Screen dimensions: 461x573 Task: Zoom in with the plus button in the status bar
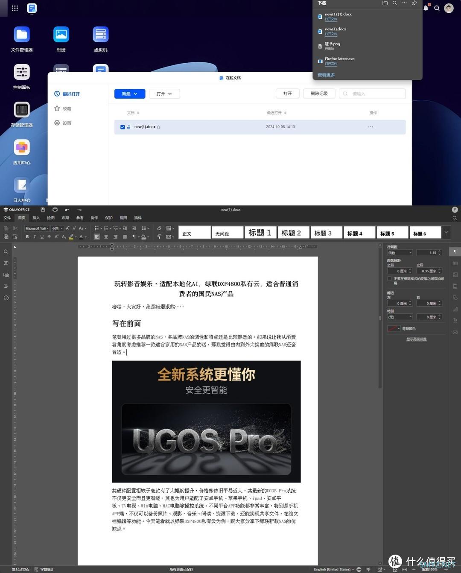coord(446,569)
